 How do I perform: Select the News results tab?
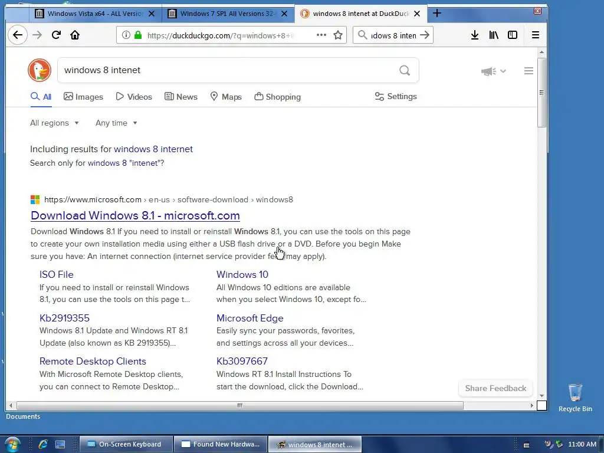180,97
